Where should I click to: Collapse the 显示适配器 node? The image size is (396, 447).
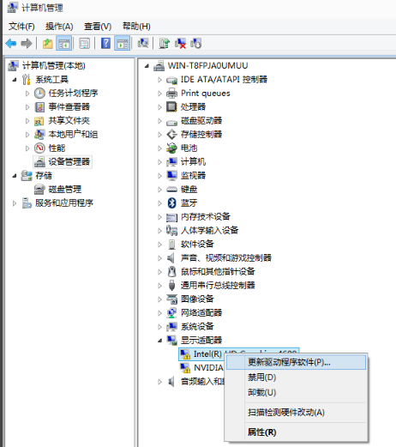(x=160, y=341)
